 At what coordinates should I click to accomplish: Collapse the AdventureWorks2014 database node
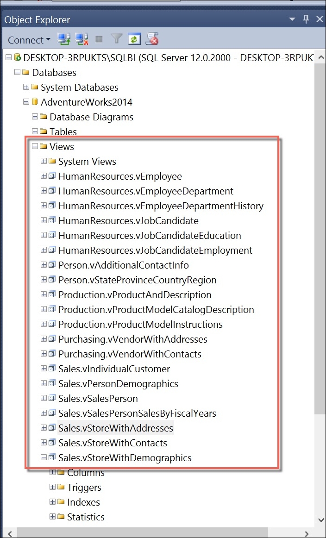click(26, 102)
